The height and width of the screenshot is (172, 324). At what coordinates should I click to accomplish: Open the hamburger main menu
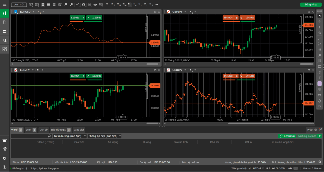pyautogui.click(x=4, y=4)
